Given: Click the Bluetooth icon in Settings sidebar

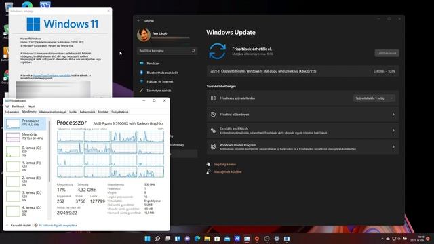Looking at the screenshot, I should (x=142, y=73).
